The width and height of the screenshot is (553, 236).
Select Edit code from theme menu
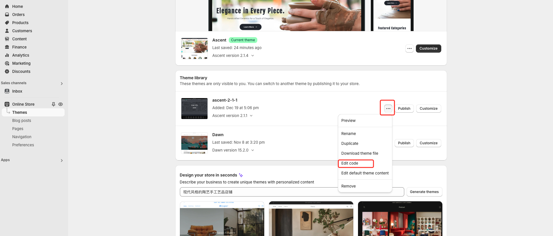350,163
